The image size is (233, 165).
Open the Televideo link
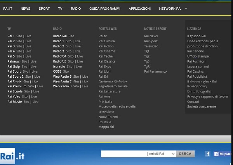151,46
